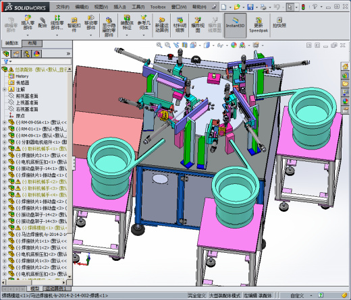
Task: Open the feature tree filter dropdown
Action: click(7, 61)
